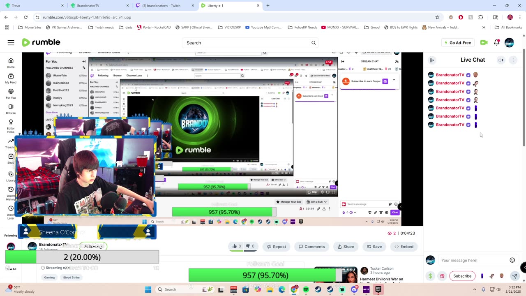
Task: Open the Youtube Mp3 Conv bookmark
Action: click(x=263, y=28)
